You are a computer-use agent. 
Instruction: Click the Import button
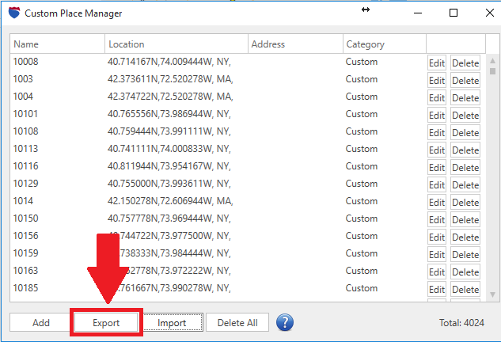pyautogui.click(x=172, y=323)
